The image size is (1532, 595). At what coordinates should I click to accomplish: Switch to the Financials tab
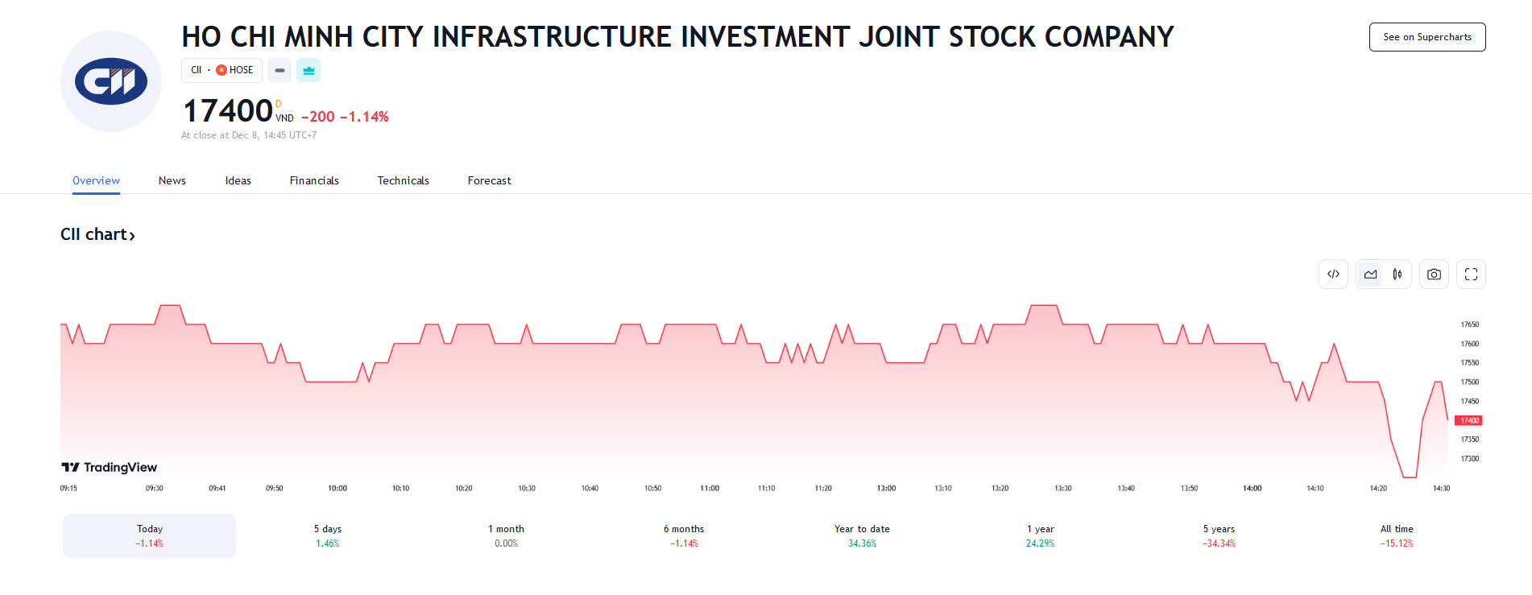314,180
